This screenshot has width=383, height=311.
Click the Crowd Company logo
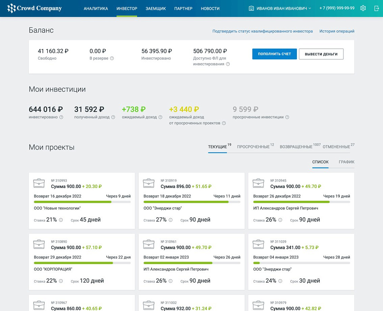[35, 8]
